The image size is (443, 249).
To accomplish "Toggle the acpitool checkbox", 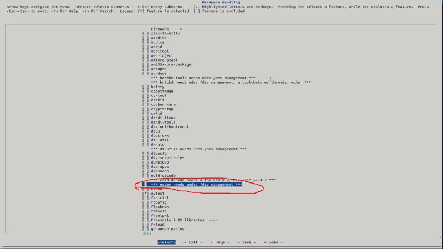I will pyautogui.click(x=145, y=51).
